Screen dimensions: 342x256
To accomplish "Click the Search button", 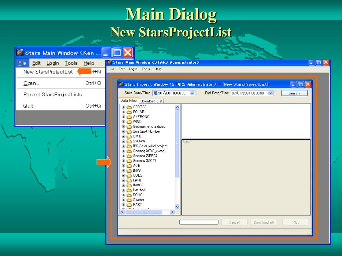I will pos(294,93).
